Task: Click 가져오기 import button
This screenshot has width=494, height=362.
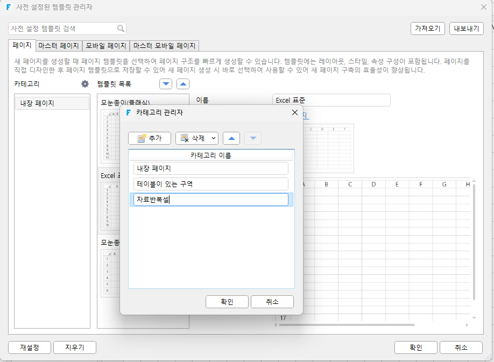Action: tap(427, 29)
